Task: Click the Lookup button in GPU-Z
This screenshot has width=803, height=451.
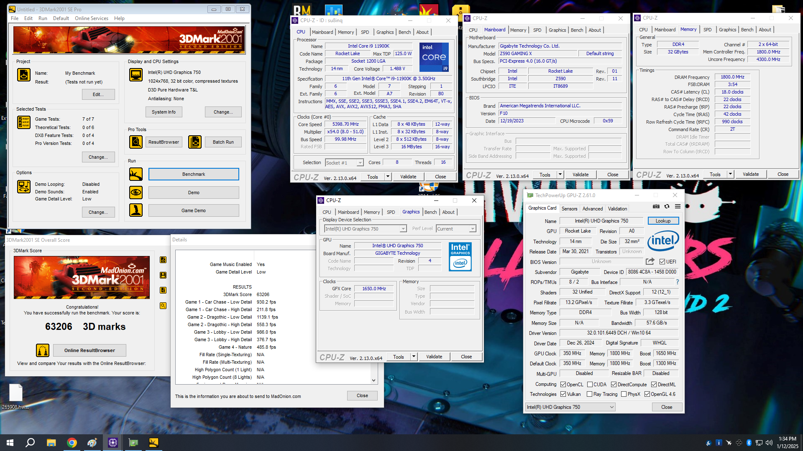Action: point(663,221)
